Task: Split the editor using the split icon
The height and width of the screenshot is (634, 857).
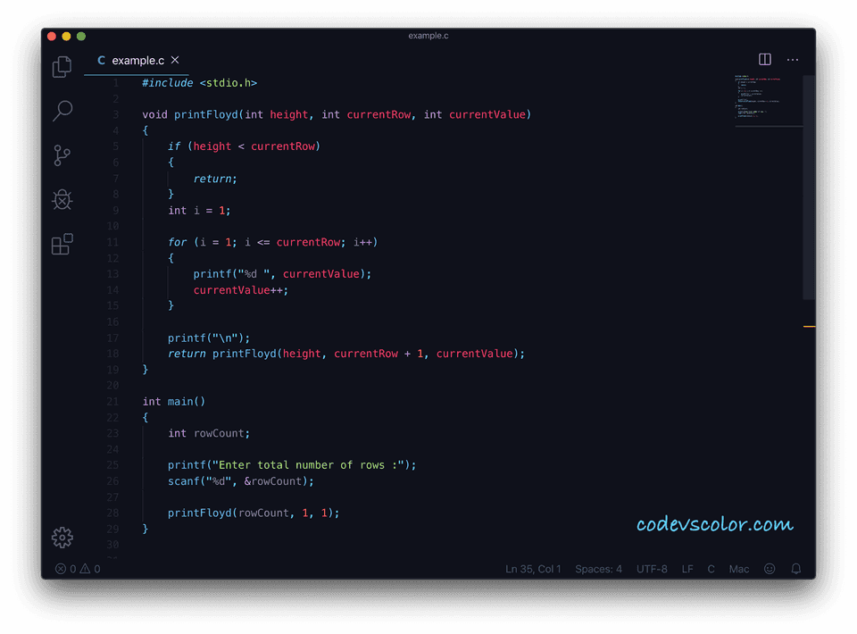Action: click(x=764, y=59)
